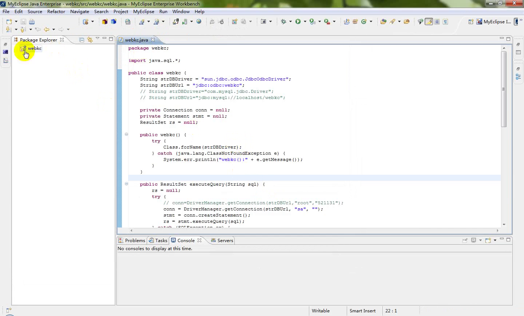
Task: Click the New Java Class icon
Action: 364,22
